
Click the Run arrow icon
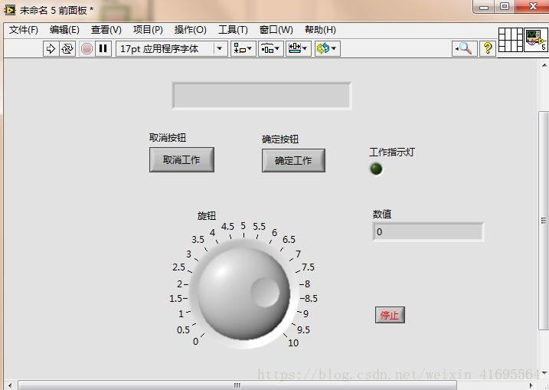tap(51, 48)
